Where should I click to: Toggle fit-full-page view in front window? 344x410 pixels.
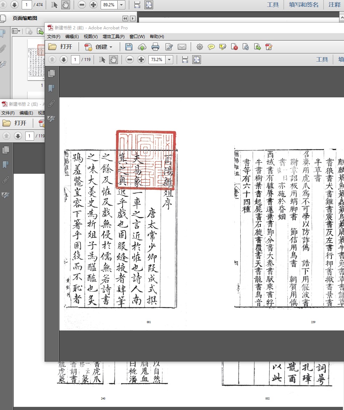(x=197, y=60)
